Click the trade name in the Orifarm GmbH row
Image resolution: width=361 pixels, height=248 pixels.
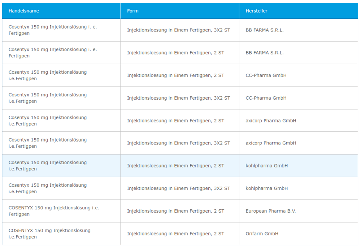click(49, 234)
